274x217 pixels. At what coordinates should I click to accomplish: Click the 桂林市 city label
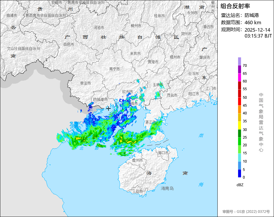159,16
